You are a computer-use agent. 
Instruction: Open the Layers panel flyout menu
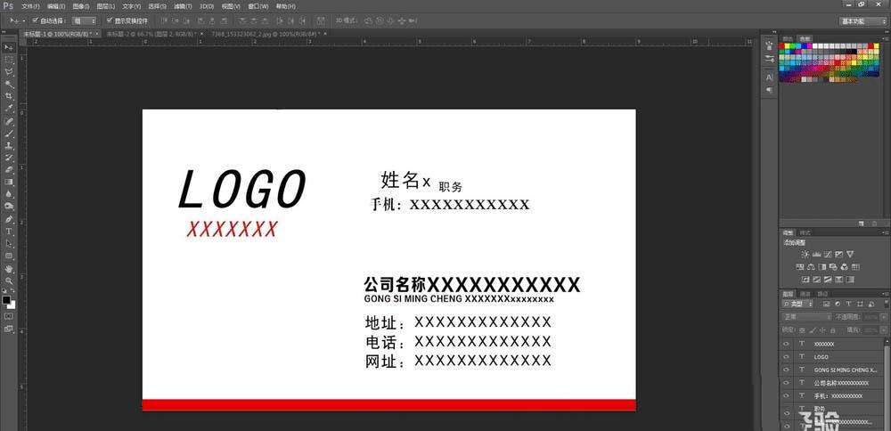point(886,294)
